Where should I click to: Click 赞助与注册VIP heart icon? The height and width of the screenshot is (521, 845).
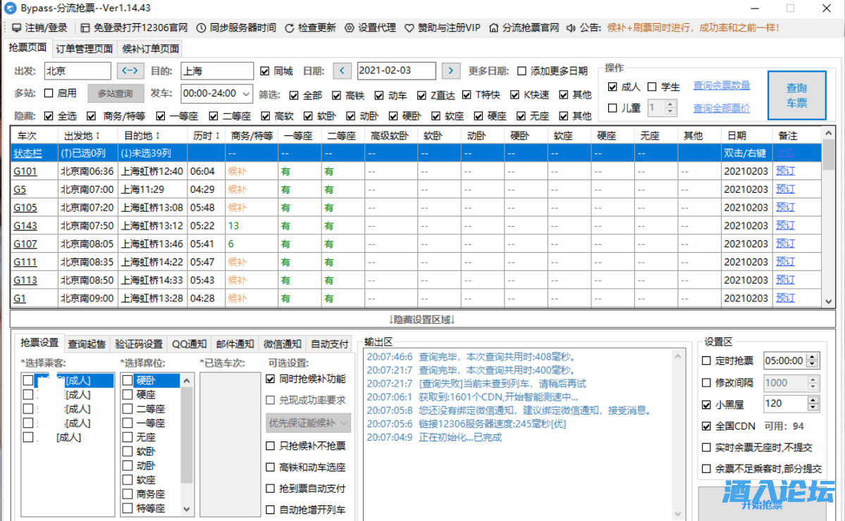[x=409, y=28]
